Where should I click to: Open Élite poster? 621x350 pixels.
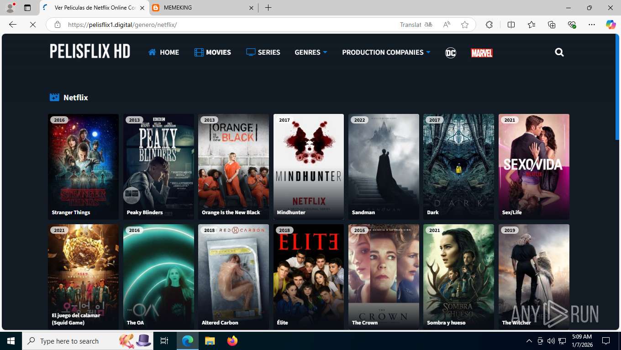coord(309,277)
